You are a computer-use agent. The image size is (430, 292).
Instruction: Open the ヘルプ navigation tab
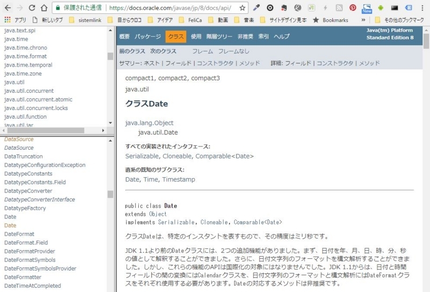tap(282, 36)
